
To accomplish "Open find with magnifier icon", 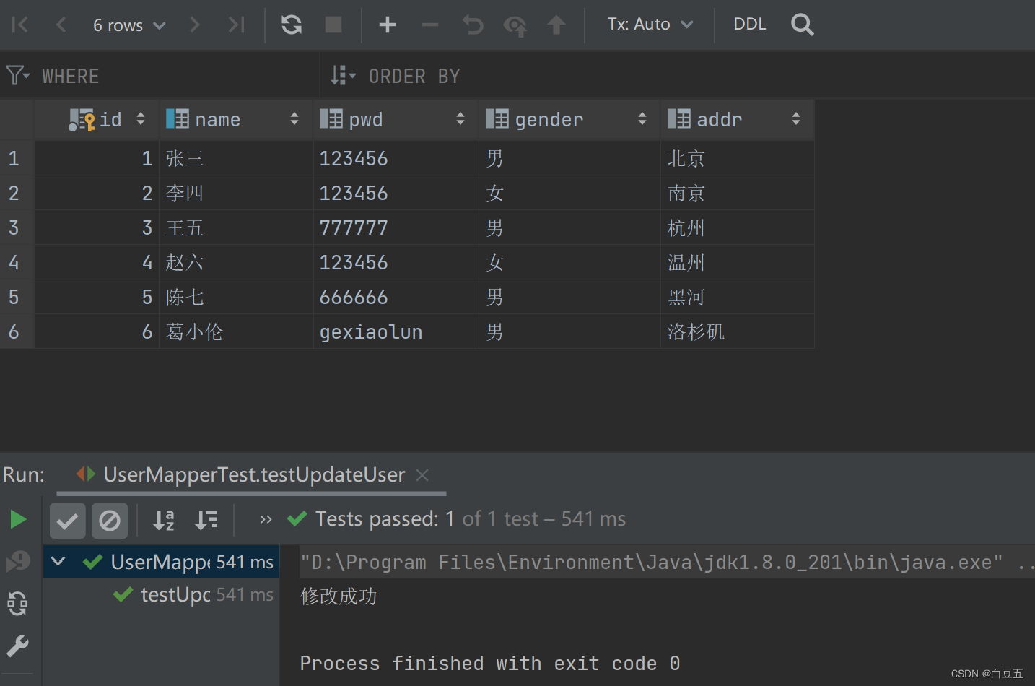I will [x=802, y=25].
